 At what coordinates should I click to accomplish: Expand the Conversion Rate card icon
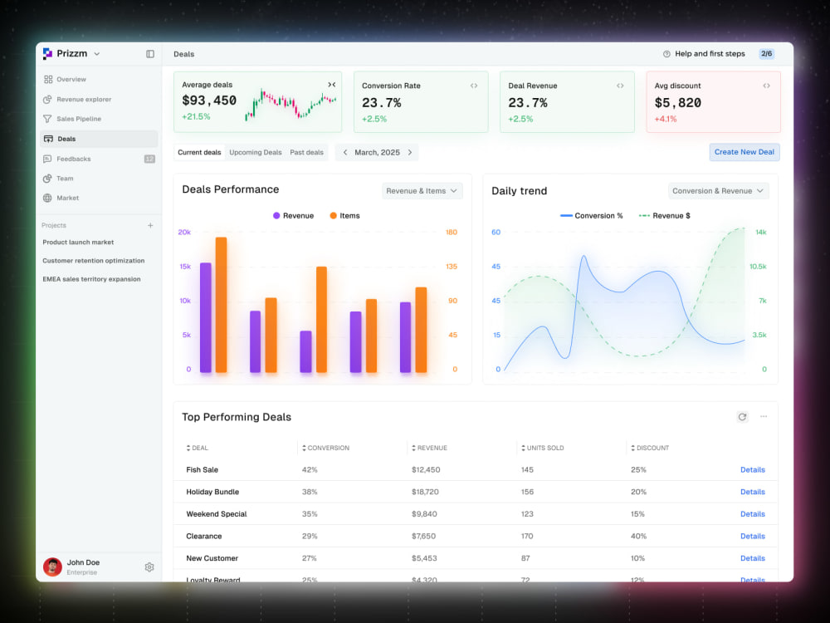click(474, 86)
